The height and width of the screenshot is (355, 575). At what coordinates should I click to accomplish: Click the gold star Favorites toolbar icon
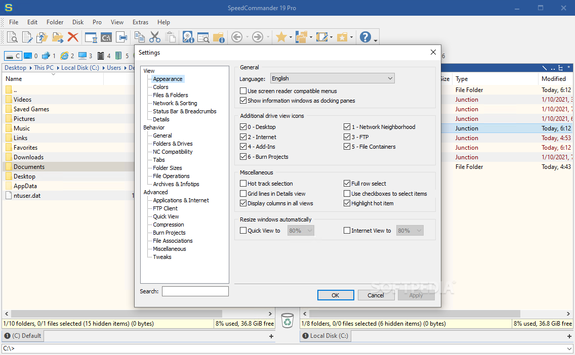(281, 37)
